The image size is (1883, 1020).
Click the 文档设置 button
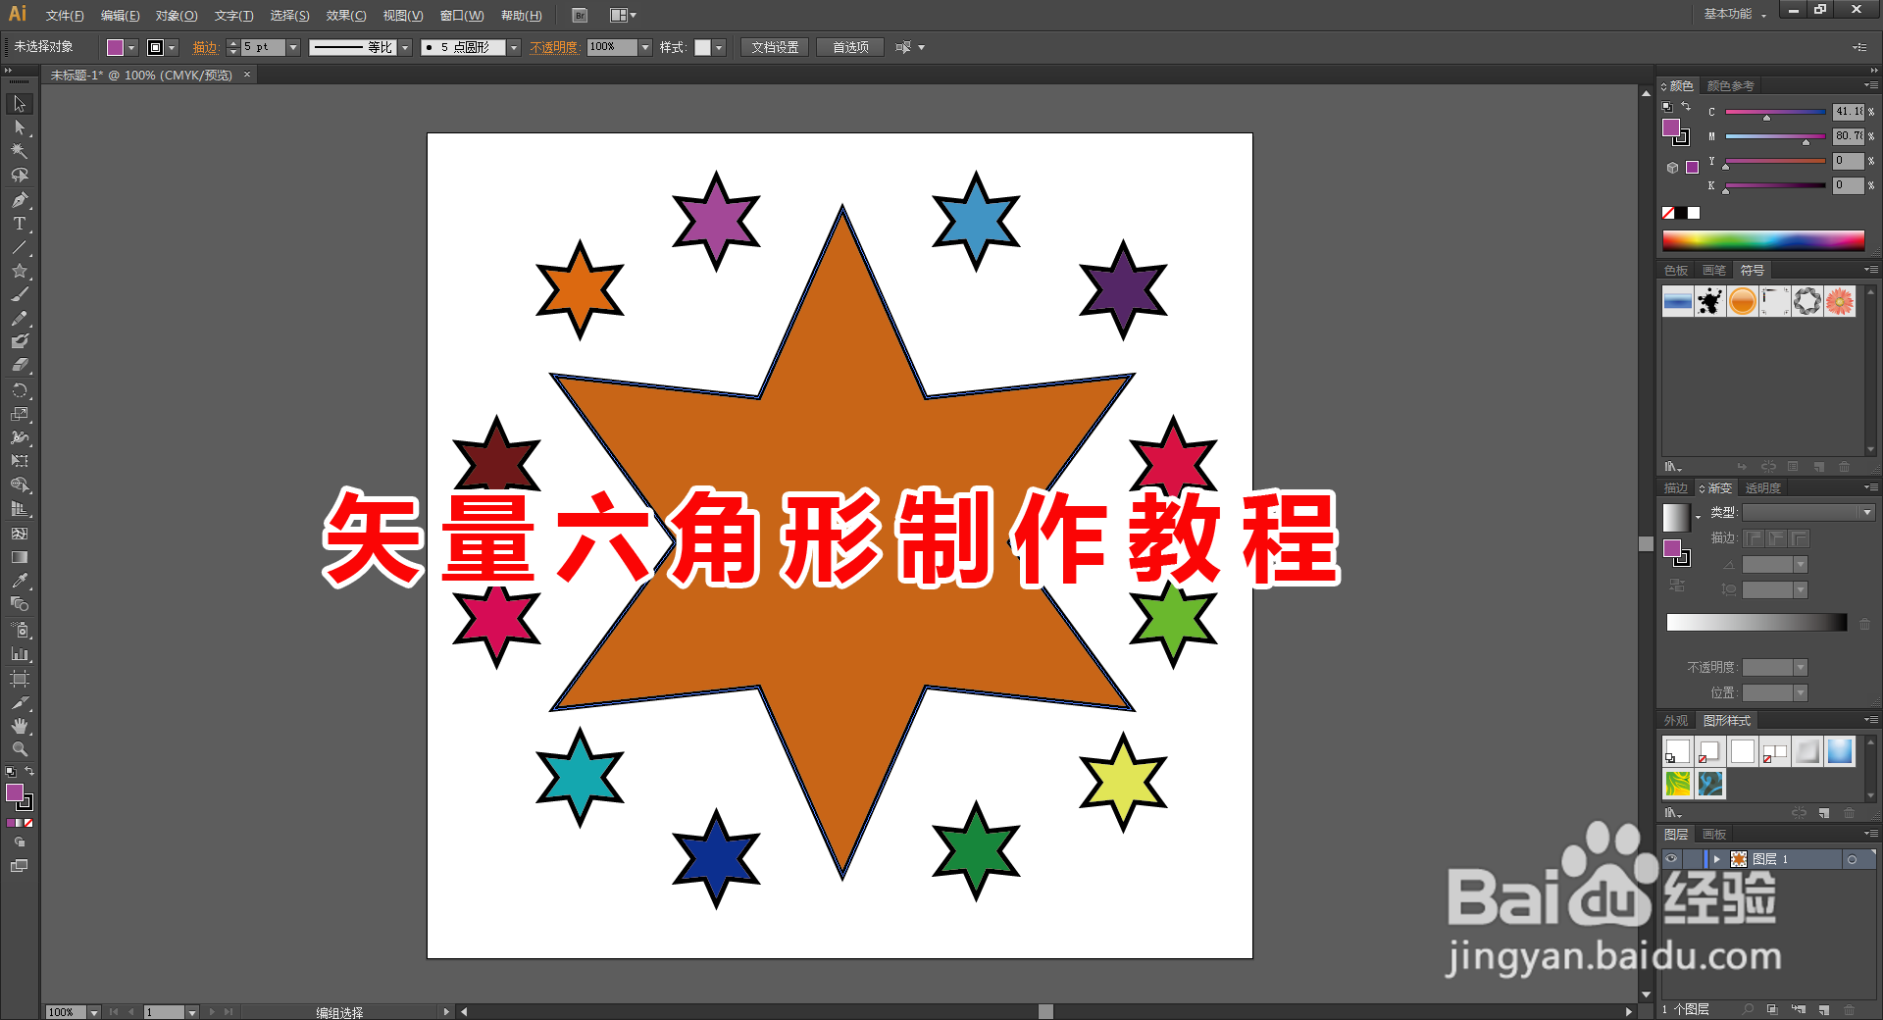point(773,46)
